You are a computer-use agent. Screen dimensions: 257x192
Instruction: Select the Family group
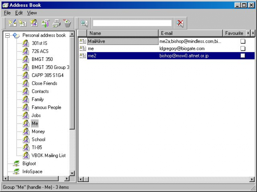point(38,99)
